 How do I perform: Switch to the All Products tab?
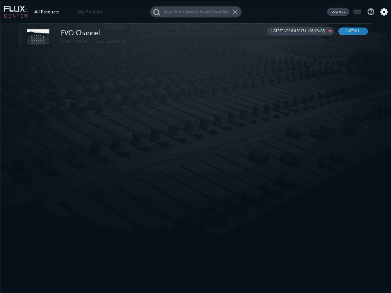click(x=47, y=12)
